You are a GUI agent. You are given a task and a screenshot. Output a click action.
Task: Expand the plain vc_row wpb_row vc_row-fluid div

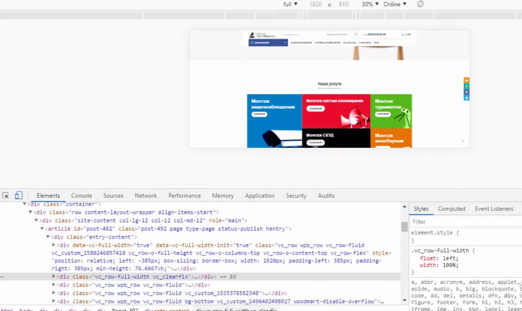[54, 285]
